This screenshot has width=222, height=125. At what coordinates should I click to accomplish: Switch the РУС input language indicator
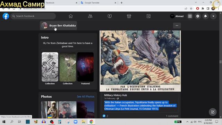[200, 122]
